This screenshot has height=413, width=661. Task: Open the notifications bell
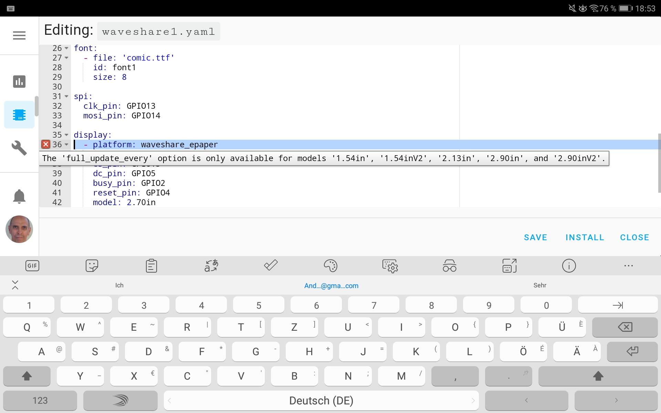[x=19, y=196]
